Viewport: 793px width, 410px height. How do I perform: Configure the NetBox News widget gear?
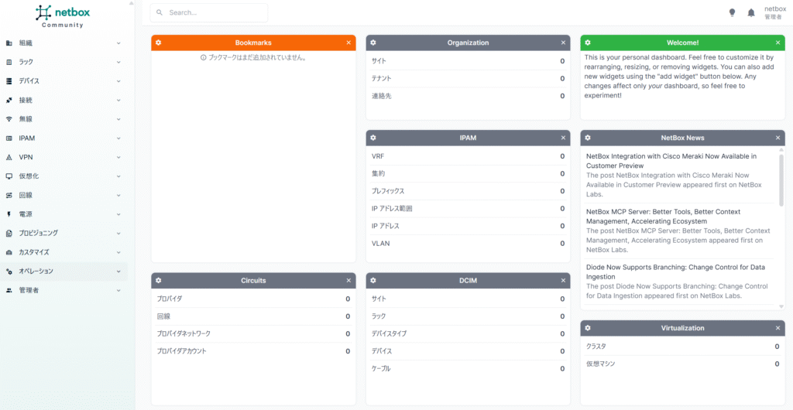pos(587,138)
